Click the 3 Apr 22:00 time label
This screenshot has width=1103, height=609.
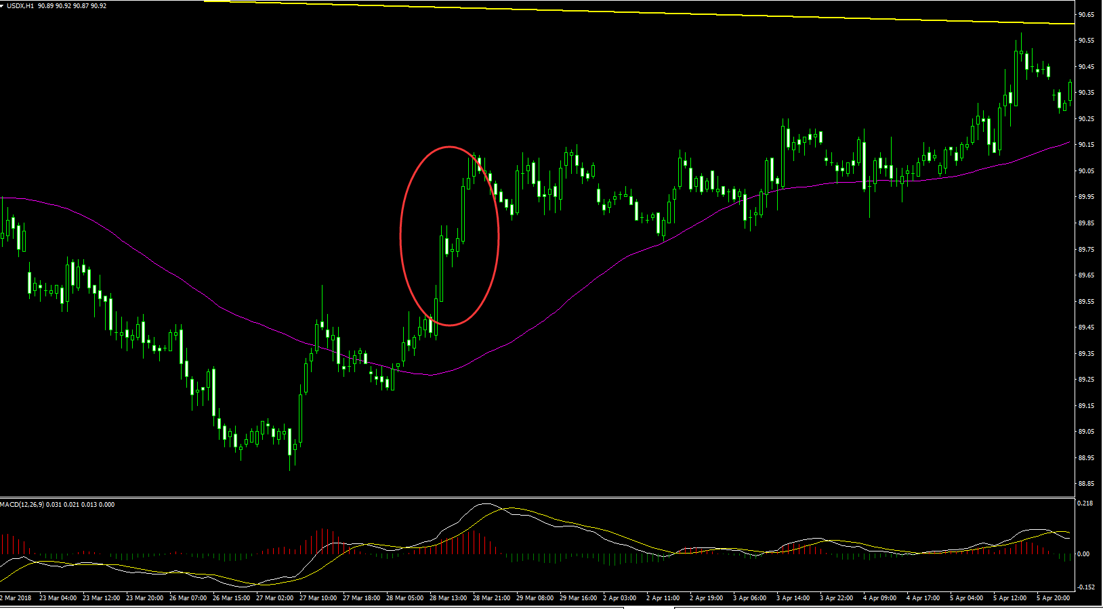point(836,598)
